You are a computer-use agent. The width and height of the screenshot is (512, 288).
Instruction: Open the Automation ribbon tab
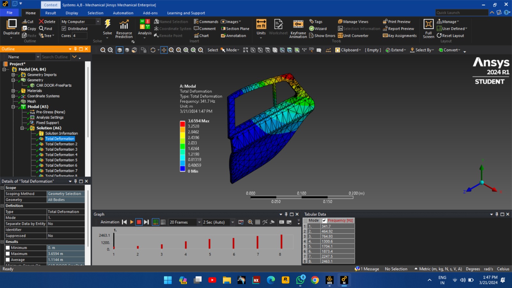(x=123, y=13)
